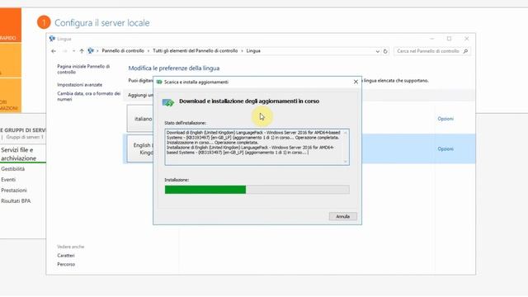The image size is (528, 297).
Task: Expand the address bar history dropdown
Action: click(x=378, y=51)
